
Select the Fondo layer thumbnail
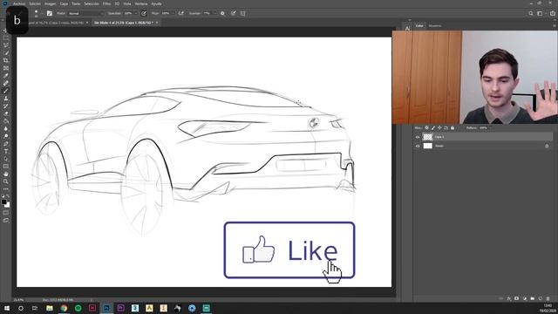click(428, 146)
